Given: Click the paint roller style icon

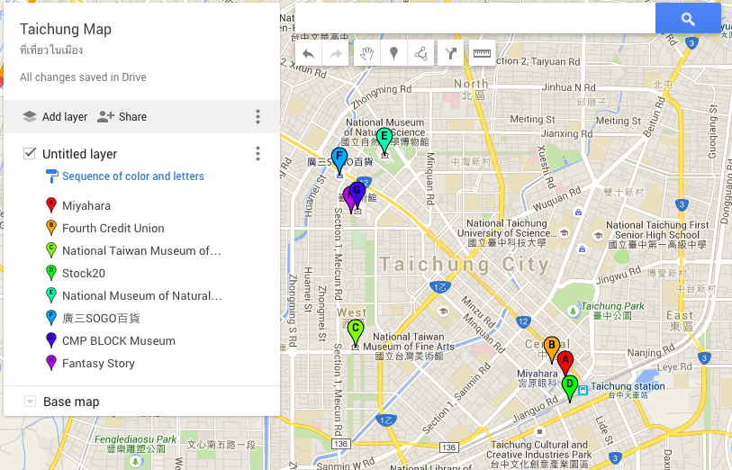Looking at the screenshot, I should (51, 176).
